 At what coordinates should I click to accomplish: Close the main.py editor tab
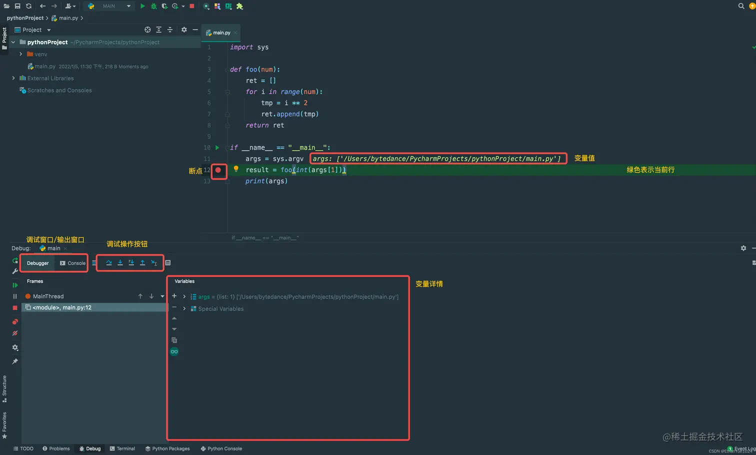pos(235,33)
